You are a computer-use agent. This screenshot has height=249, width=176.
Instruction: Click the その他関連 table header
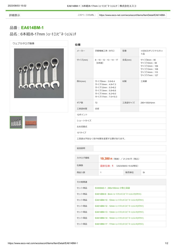pyautogui.click(x=82, y=182)
